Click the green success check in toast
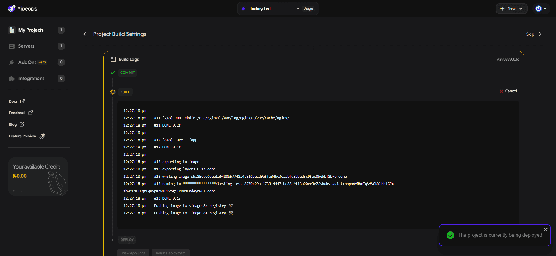 pyautogui.click(x=450, y=235)
